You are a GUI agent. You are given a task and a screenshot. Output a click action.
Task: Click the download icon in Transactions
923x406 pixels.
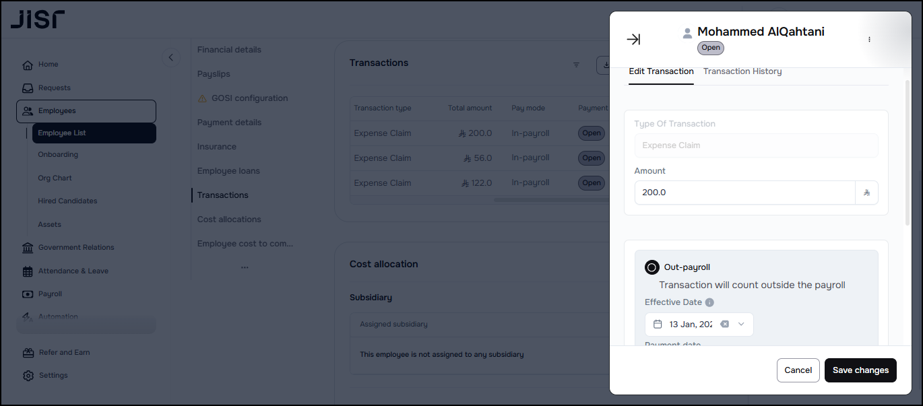click(x=604, y=65)
